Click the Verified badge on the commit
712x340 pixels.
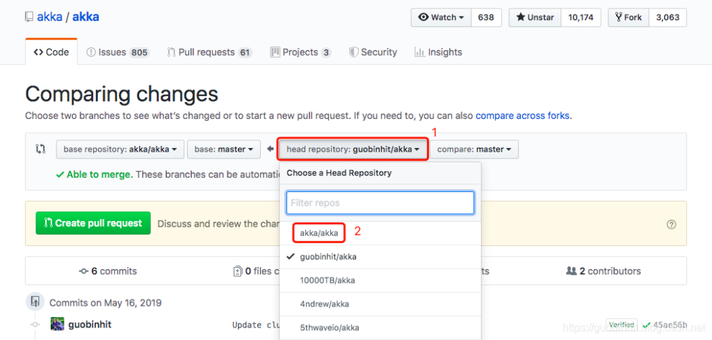click(622, 325)
